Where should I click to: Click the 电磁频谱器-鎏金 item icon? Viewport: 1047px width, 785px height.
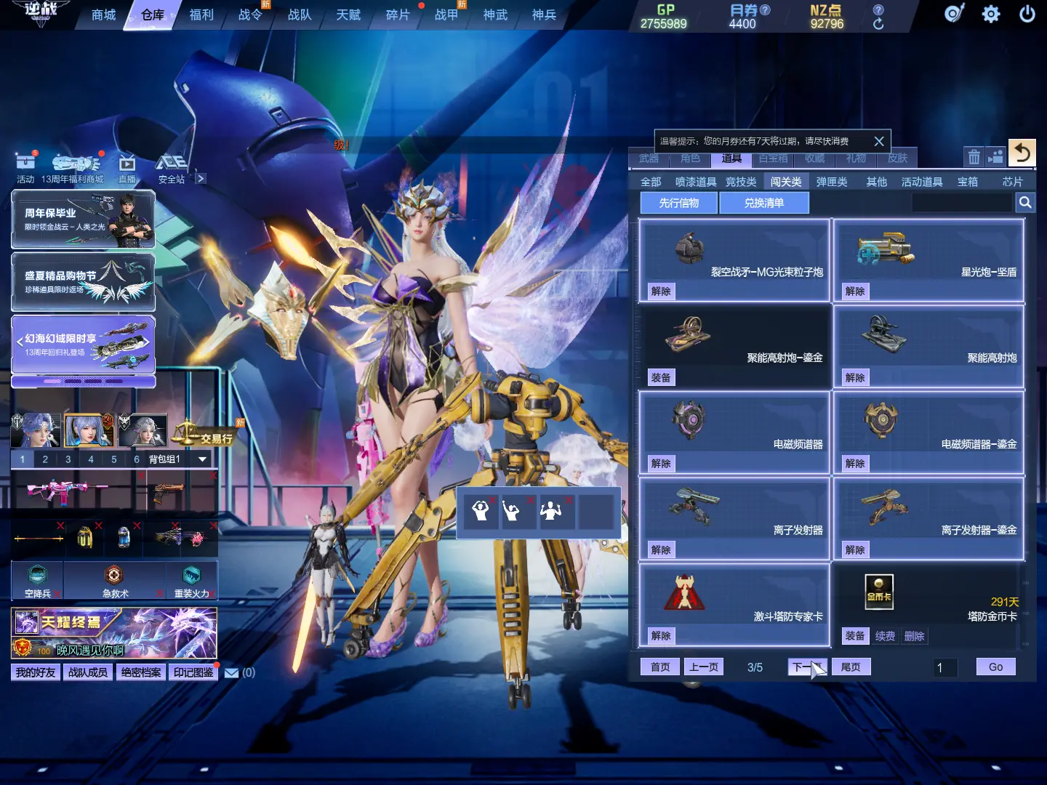click(x=882, y=419)
